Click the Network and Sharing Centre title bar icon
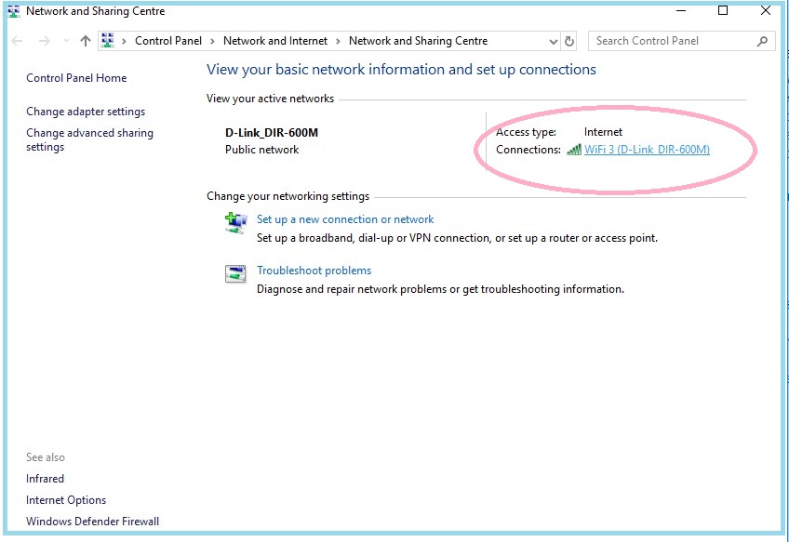The width and height of the screenshot is (789, 542). (14, 11)
